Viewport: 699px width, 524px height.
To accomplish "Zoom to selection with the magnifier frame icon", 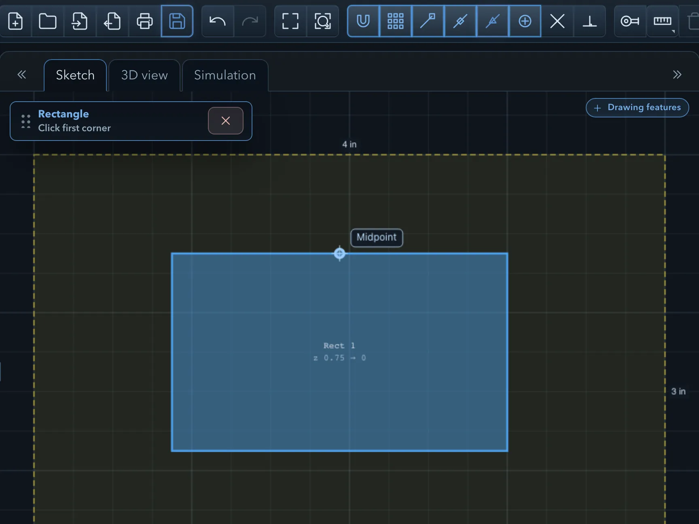I will pos(323,21).
